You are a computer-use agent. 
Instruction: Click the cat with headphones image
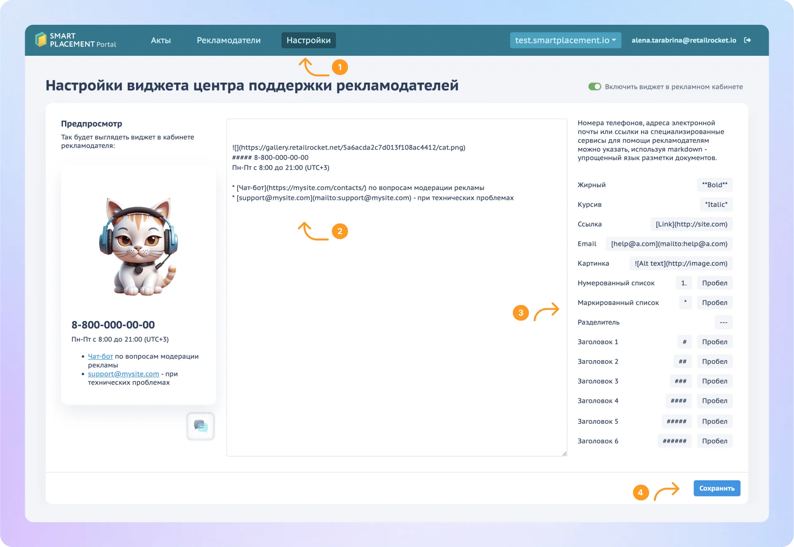tap(138, 247)
